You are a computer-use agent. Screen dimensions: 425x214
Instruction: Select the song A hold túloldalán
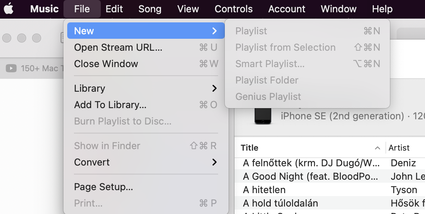point(280,203)
